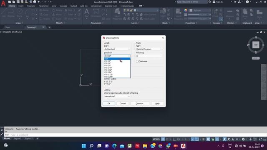Click the TOP face of the ViewCube
The width and height of the screenshot is (267, 150).
click(x=256, y=45)
